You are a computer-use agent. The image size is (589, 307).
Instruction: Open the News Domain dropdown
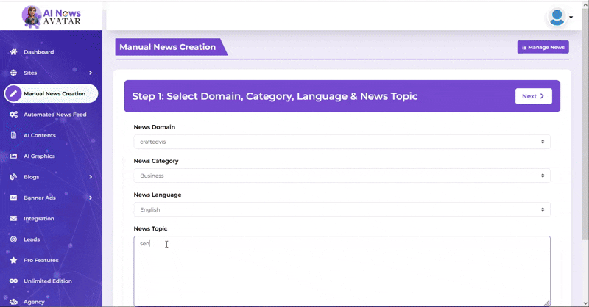pyautogui.click(x=342, y=142)
